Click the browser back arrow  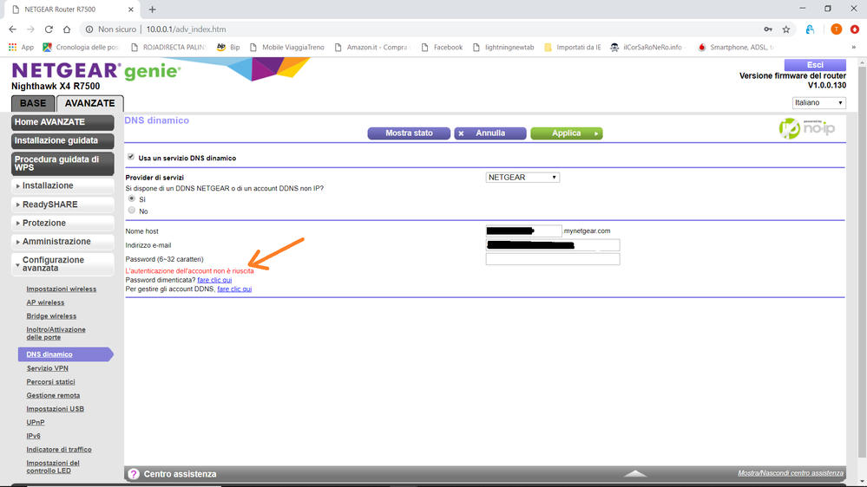(x=12, y=29)
